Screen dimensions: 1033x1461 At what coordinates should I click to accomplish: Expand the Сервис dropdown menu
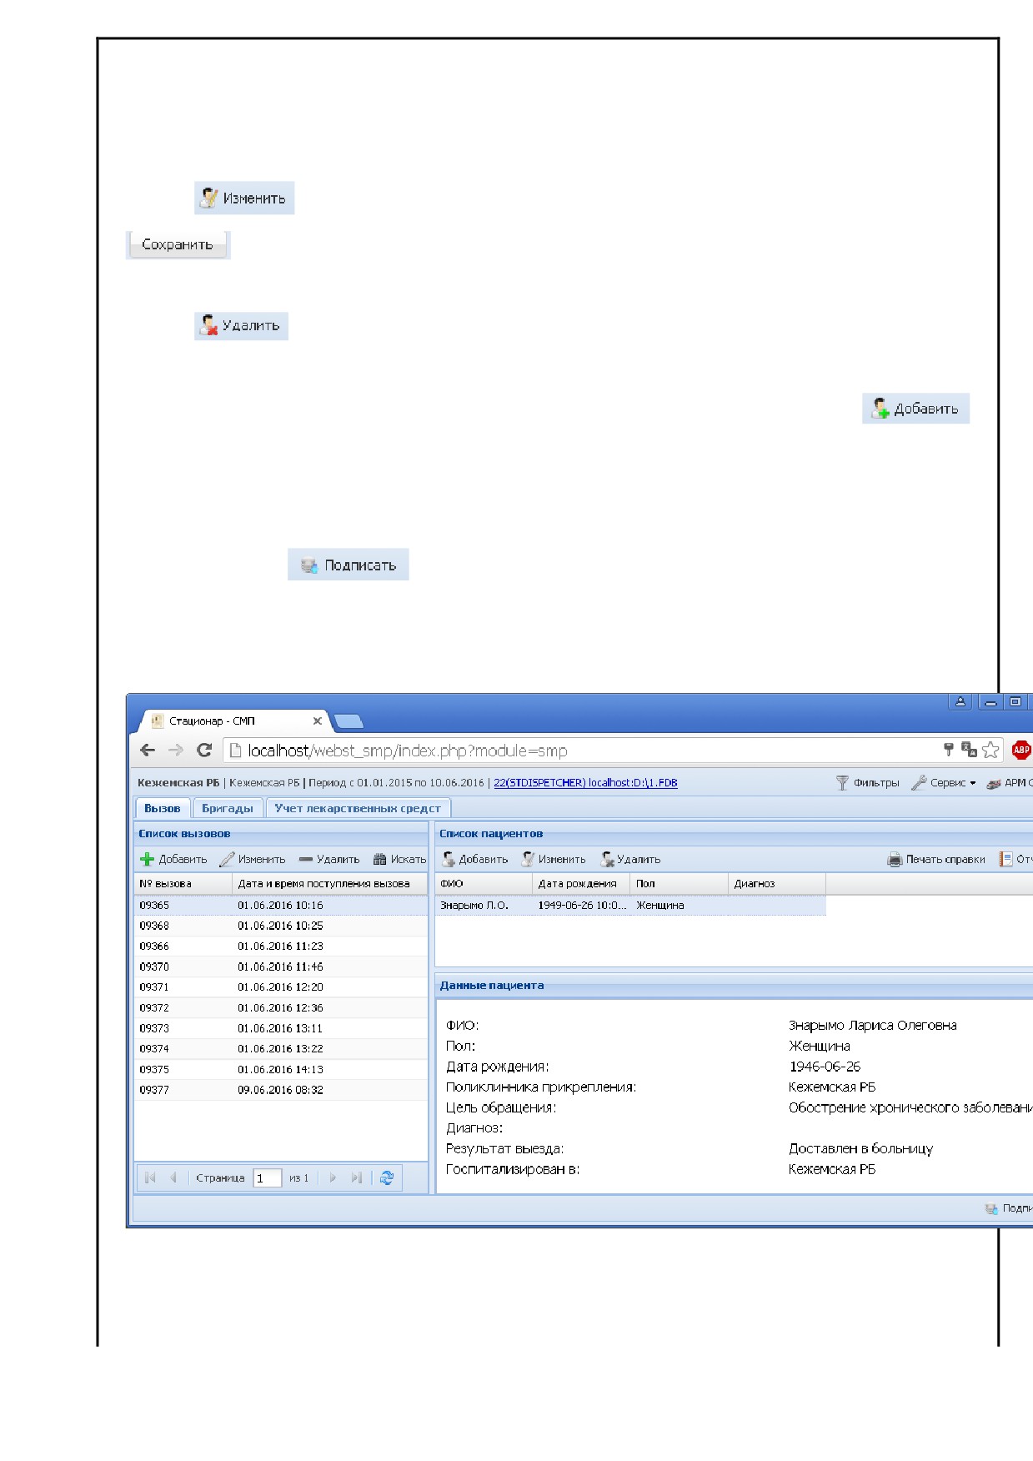(x=943, y=783)
